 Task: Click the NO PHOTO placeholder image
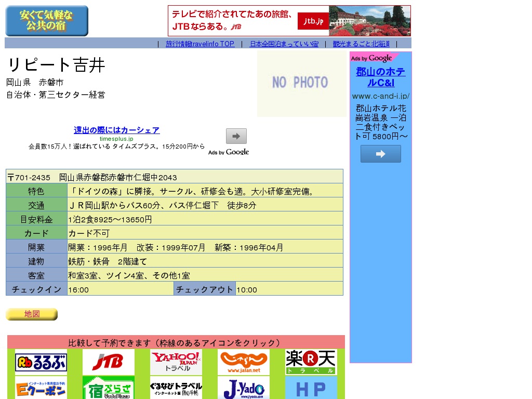tap(302, 84)
